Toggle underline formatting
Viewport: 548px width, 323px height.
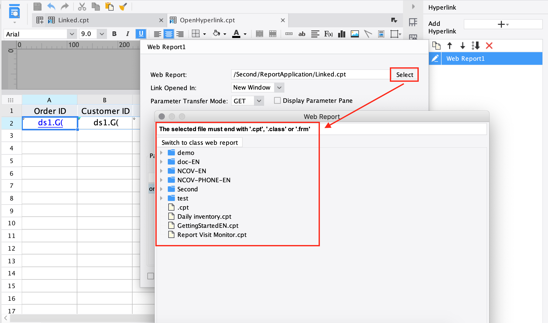141,34
